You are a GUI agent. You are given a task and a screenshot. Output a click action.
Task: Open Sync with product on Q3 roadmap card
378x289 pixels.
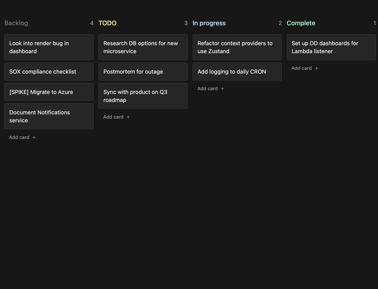[x=143, y=96]
